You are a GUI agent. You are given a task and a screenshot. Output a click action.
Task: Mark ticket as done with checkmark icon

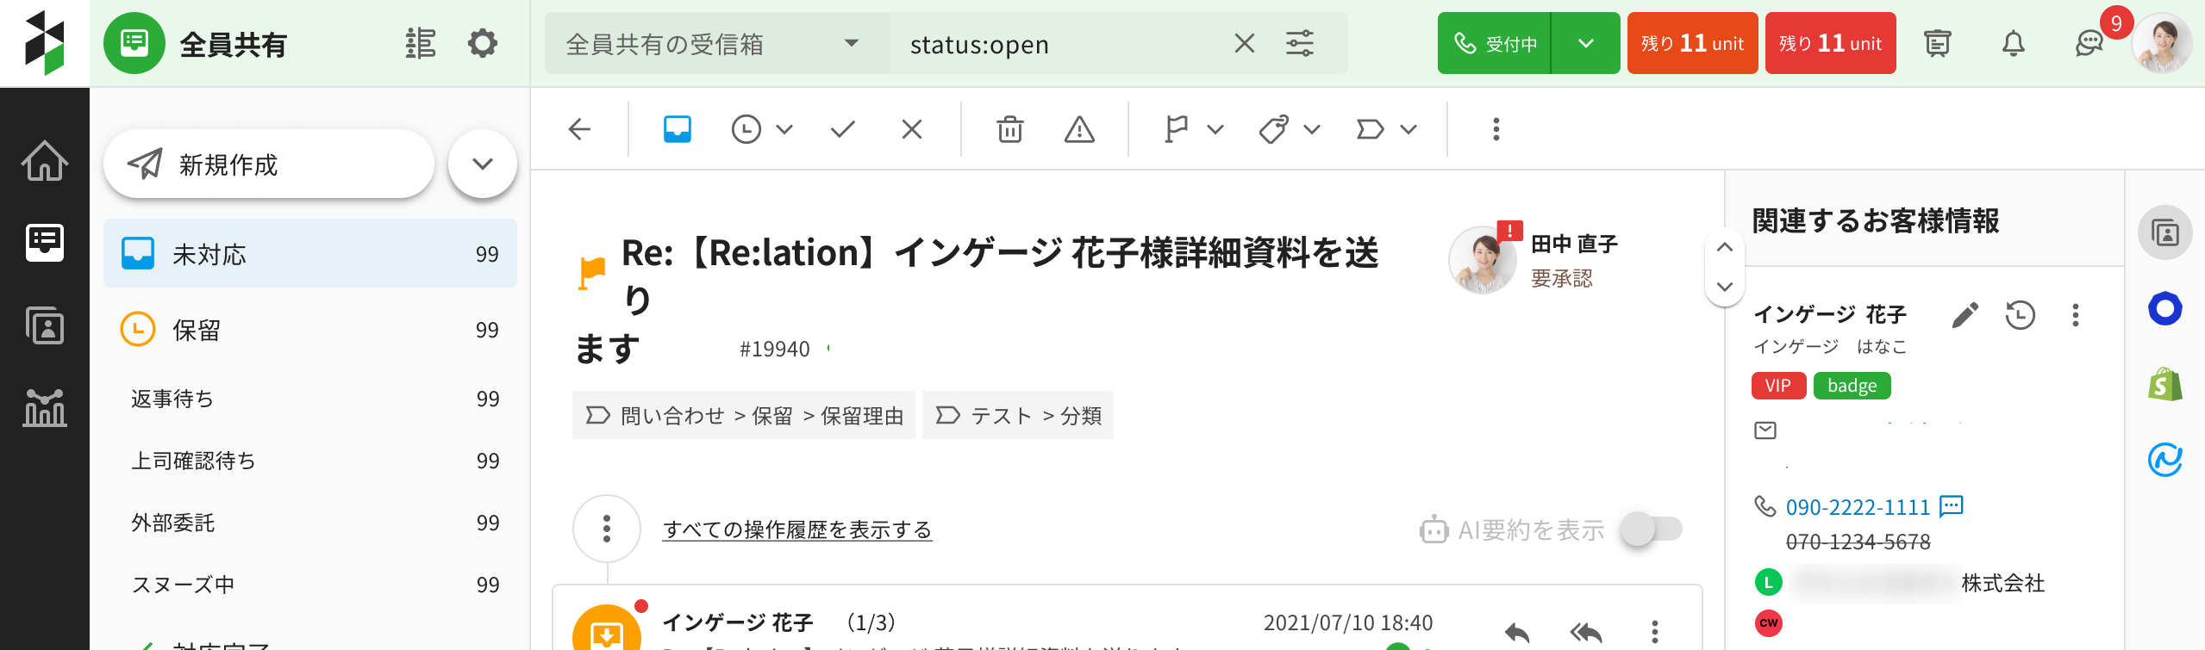coord(842,129)
